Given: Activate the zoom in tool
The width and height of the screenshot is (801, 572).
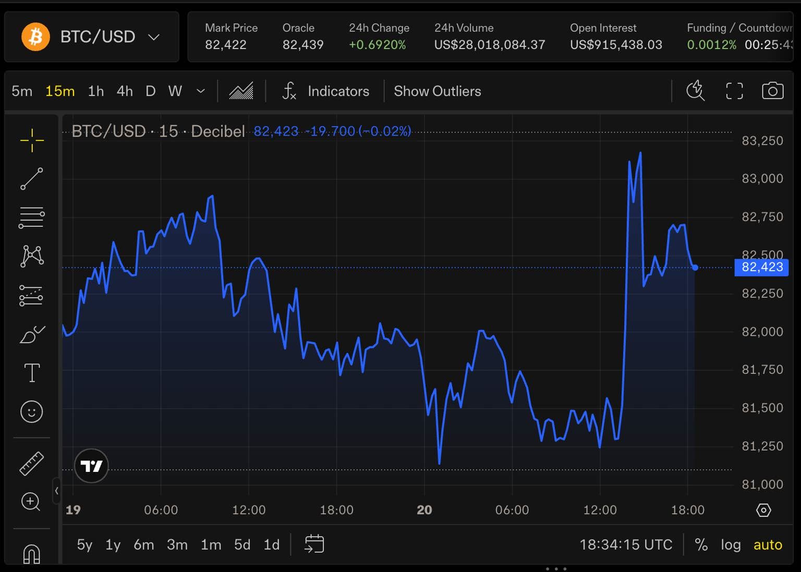Looking at the screenshot, I should click(31, 502).
